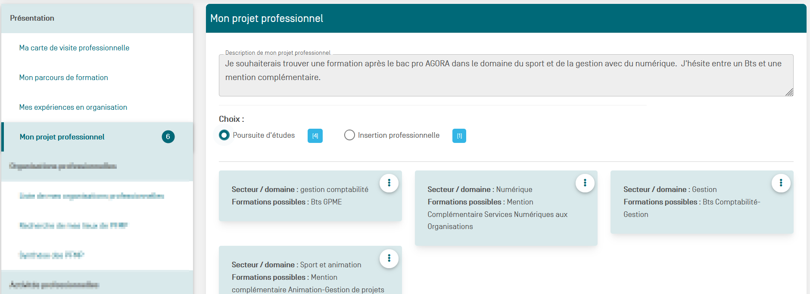Screen dimensions: 810x294
Task: Open three-dot menu on Bts Comptabilité-Gestion card
Action: pyautogui.click(x=780, y=183)
